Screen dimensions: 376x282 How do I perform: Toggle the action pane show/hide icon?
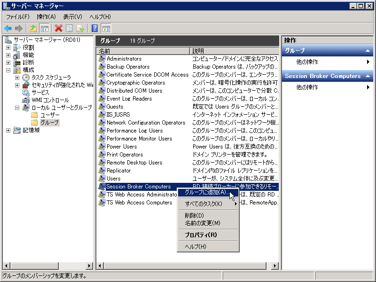click(106, 29)
